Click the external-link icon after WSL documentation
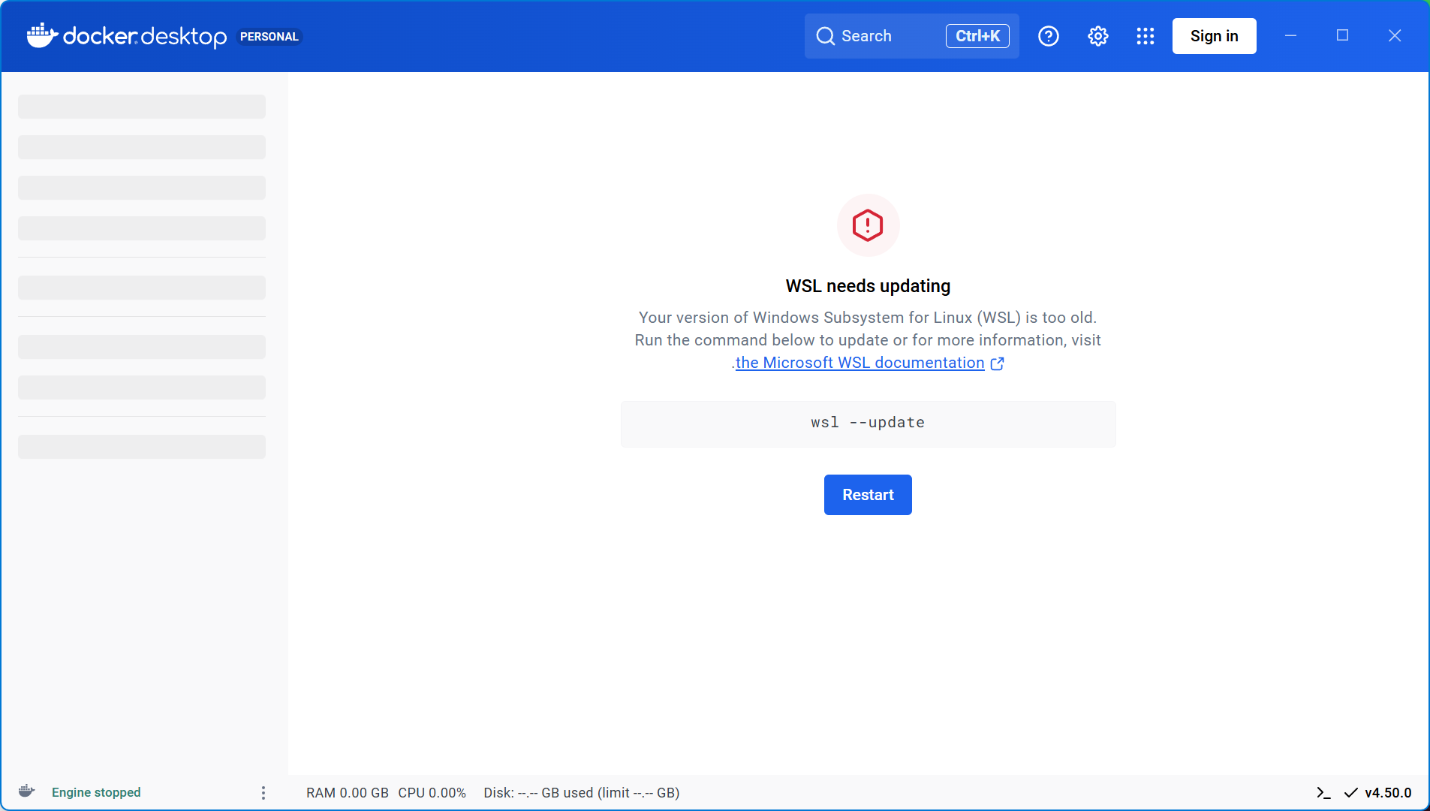The height and width of the screenshot is (811, 1430). coord(997,363)
